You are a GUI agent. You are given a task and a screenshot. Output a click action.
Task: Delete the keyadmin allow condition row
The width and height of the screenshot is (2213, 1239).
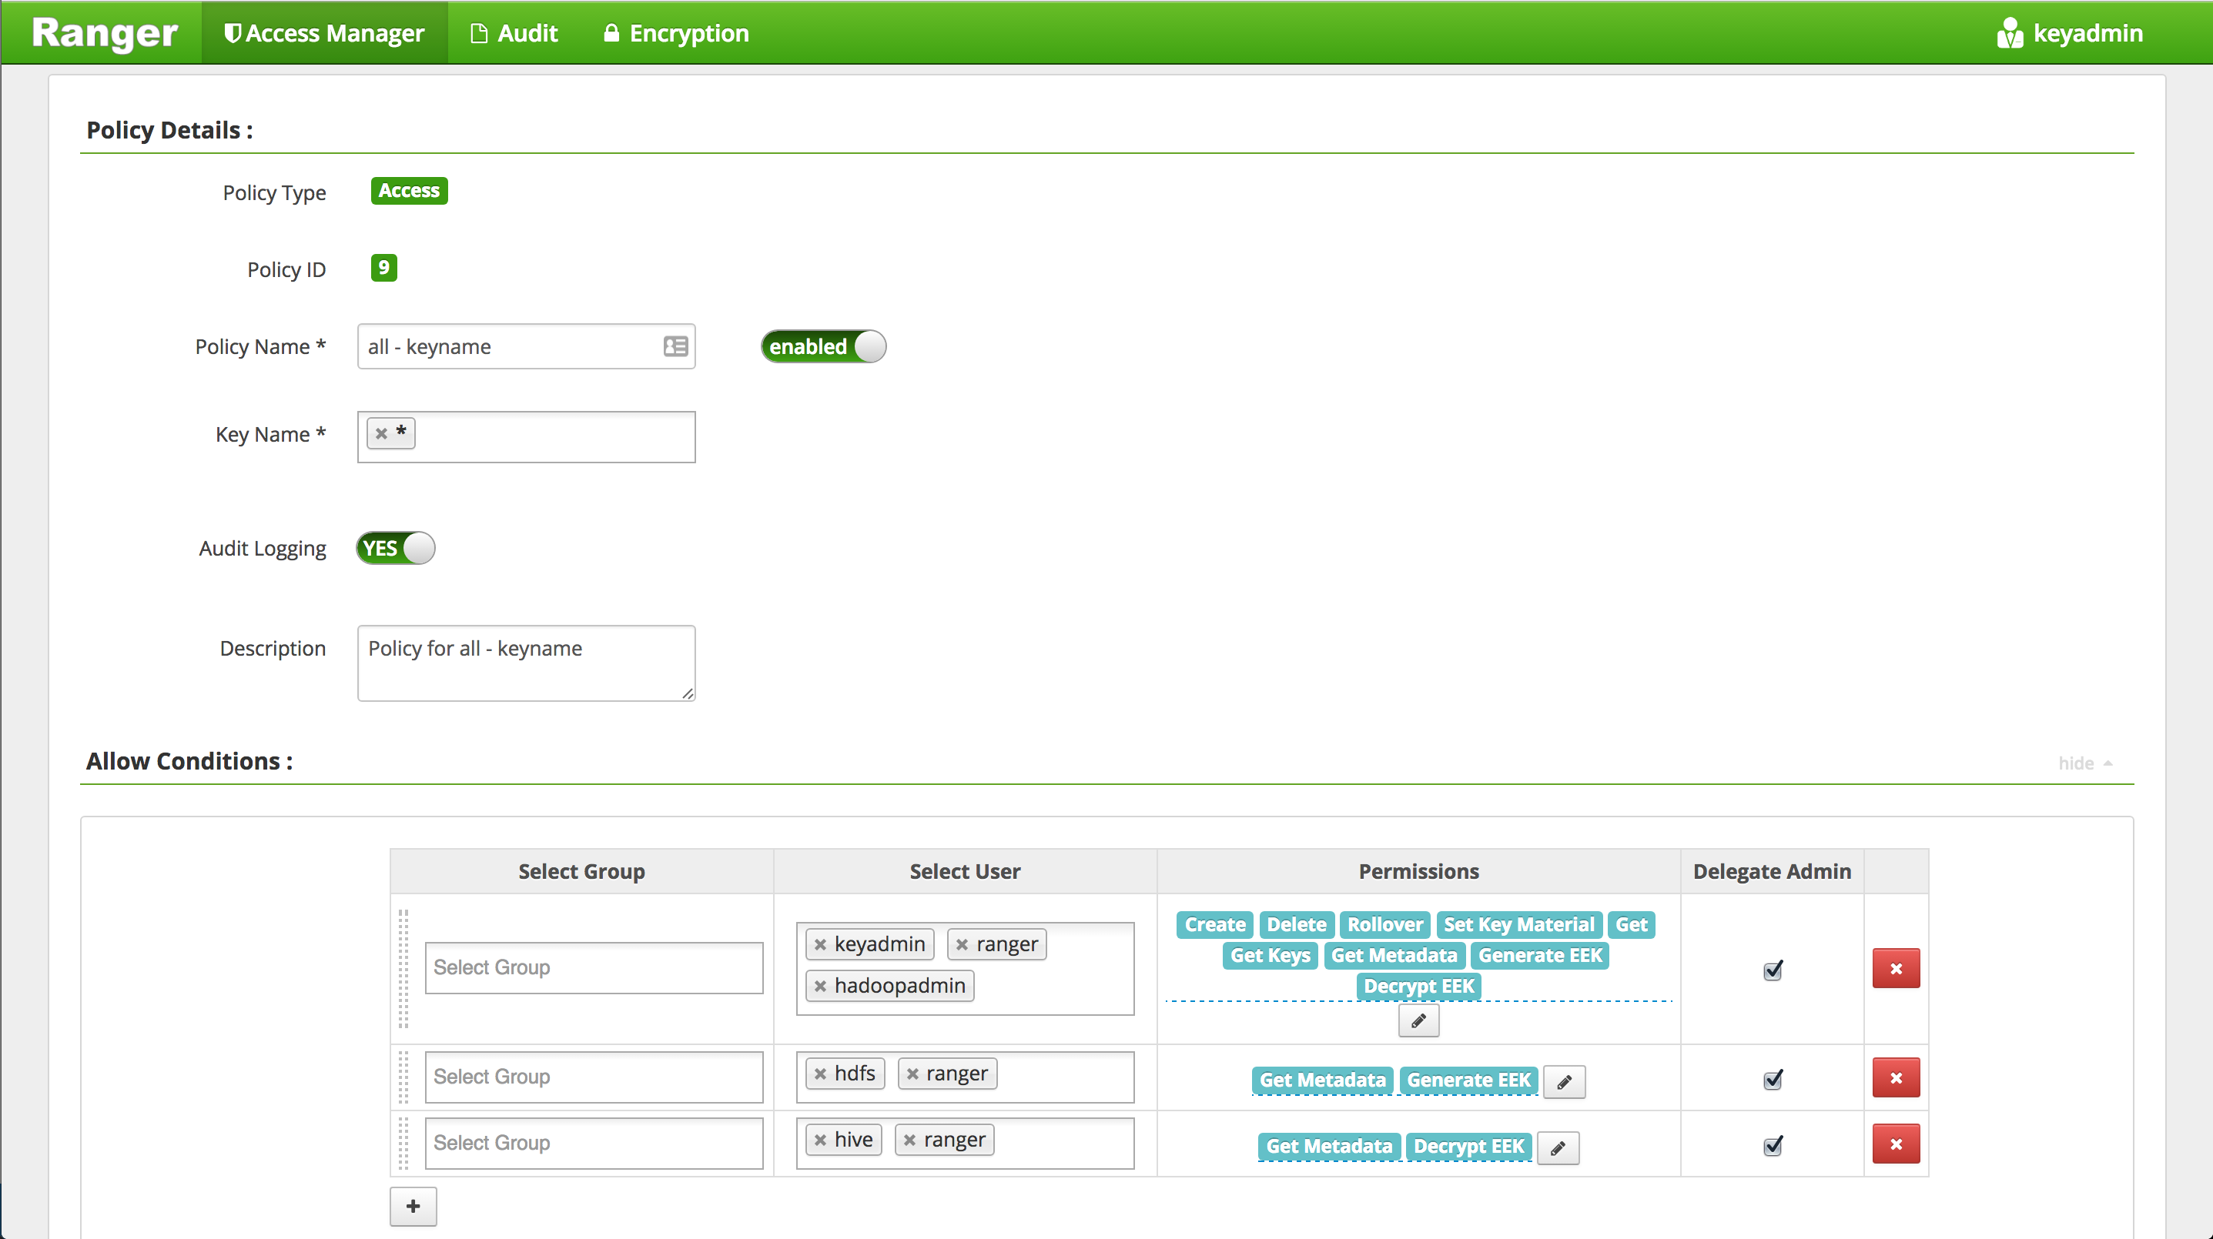tap(1896, 969)
